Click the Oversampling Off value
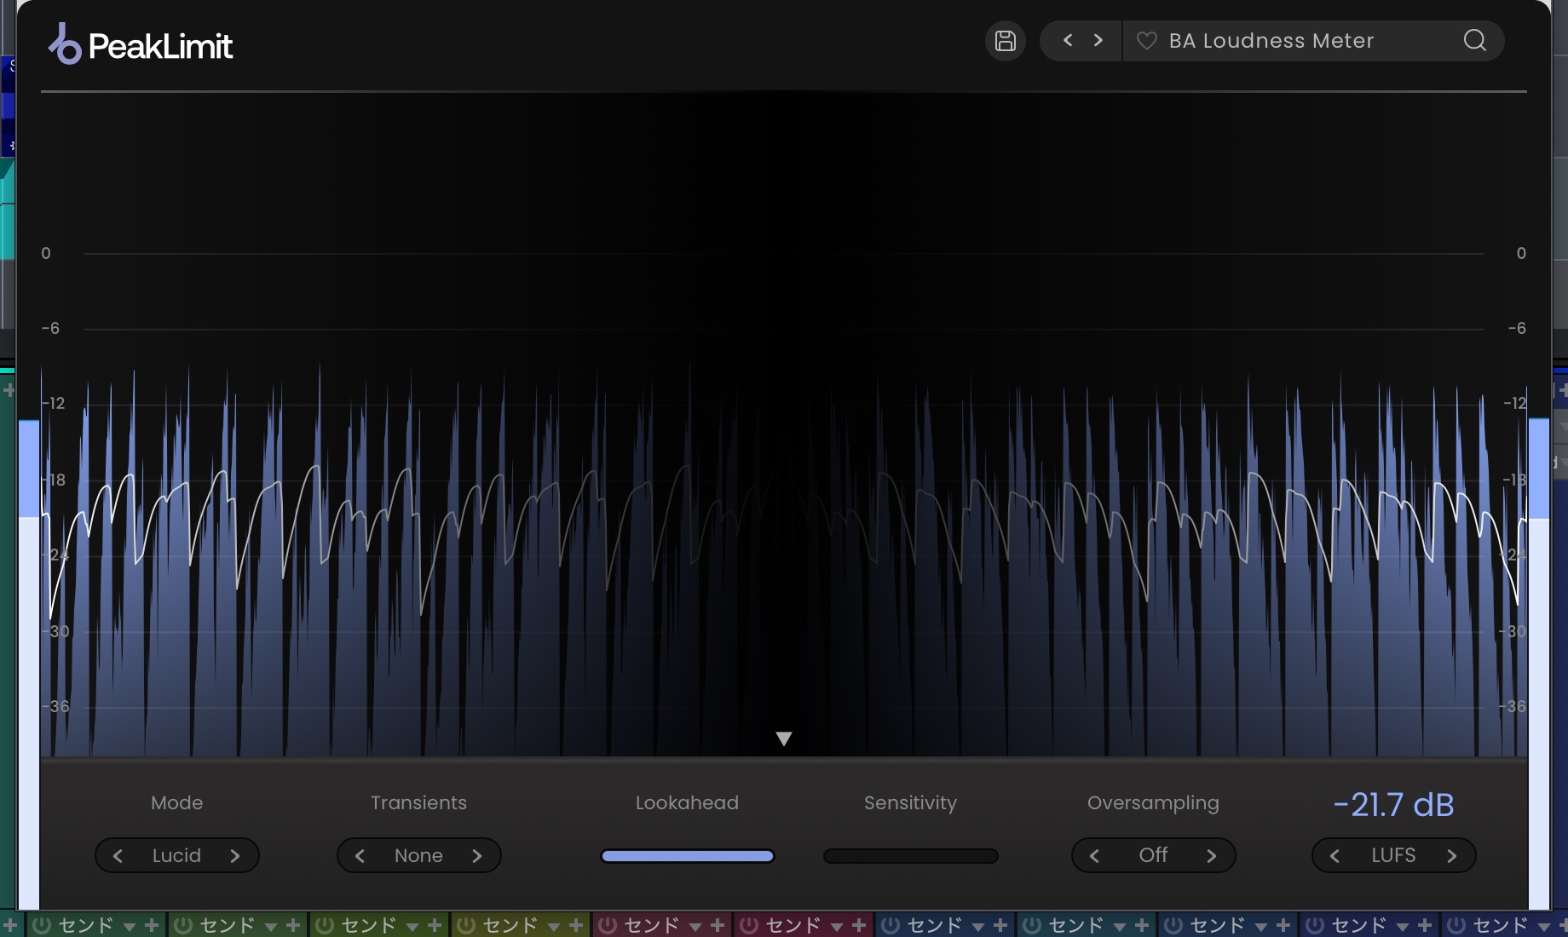Image resolution: width=1568 pixels, height=937 pixels. click(1153, 855)
